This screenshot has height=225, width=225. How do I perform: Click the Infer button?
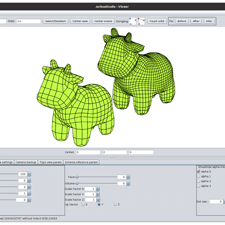(209, 21)
